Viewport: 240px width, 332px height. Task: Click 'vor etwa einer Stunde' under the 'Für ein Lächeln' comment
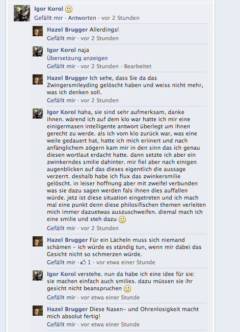[126, 262]
